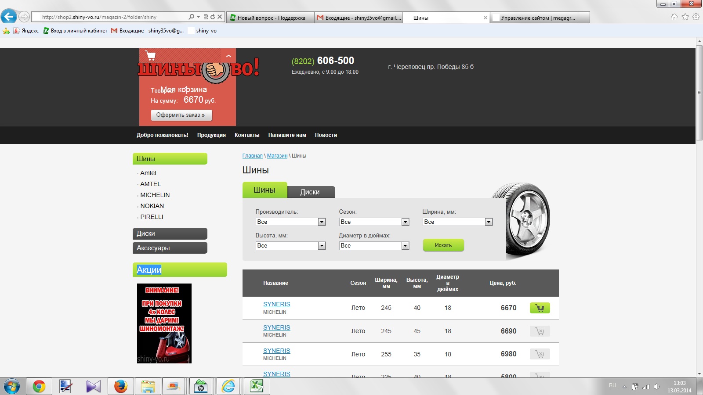Screen dimensions: 703x395
Task: Open the Диски sidebar category
Action: pos(170,233)
